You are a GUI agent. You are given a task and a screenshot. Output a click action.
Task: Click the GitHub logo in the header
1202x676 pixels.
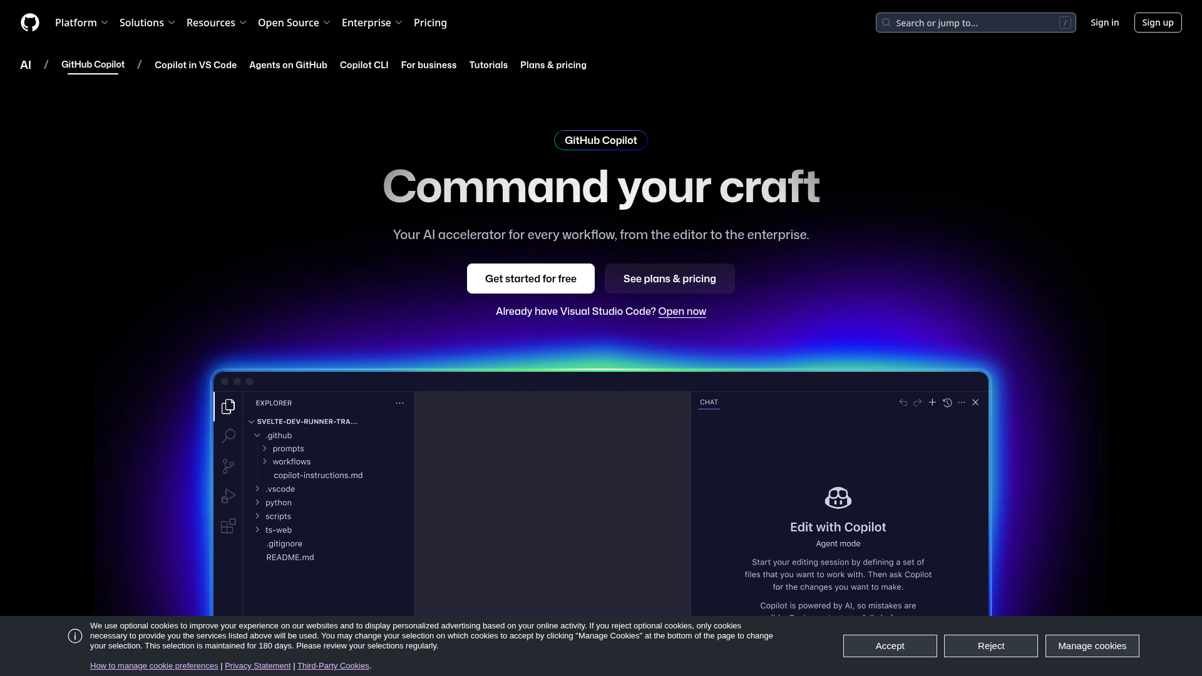click(x=30, y=23)
